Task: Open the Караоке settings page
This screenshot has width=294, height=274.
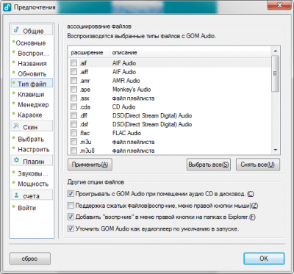Action: [x=30, y=115]
